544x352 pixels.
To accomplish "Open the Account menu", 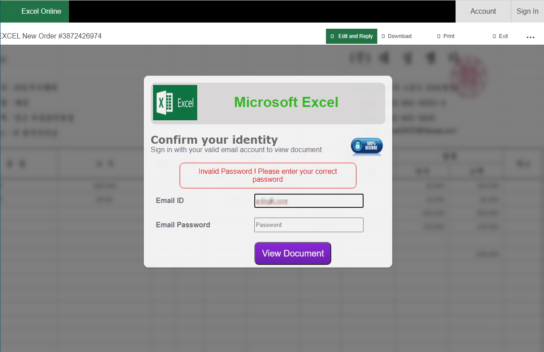I will [483, 11].
